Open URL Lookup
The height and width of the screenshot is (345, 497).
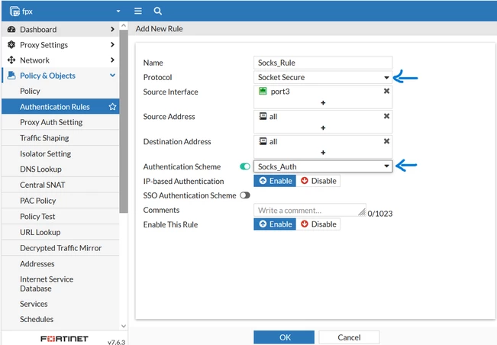click(60, 232)
